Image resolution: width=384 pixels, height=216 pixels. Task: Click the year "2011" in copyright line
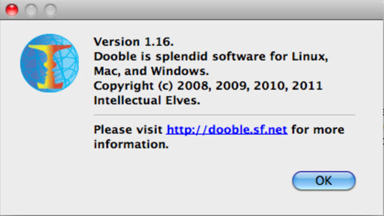click(307, 86)
